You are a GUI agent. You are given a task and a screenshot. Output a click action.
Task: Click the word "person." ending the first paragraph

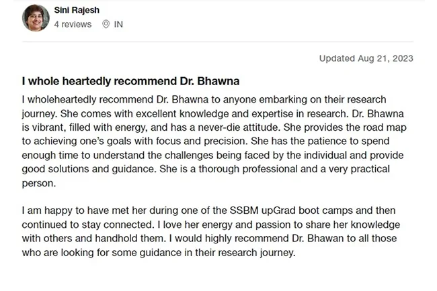pos(38,182)
